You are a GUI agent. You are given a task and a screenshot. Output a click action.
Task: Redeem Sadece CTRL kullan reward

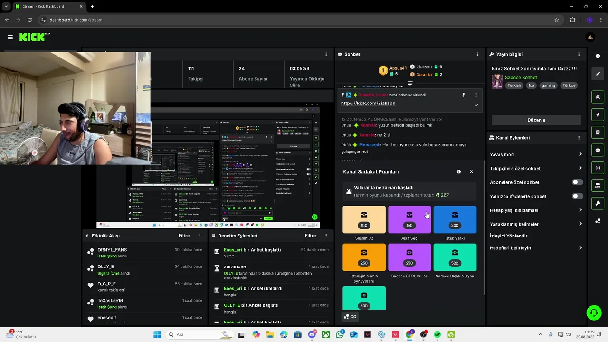click(x=409, y=257)
